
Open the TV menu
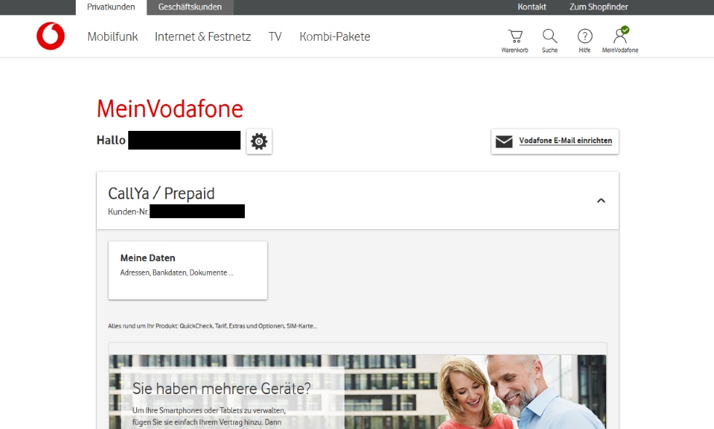point(275,36)
